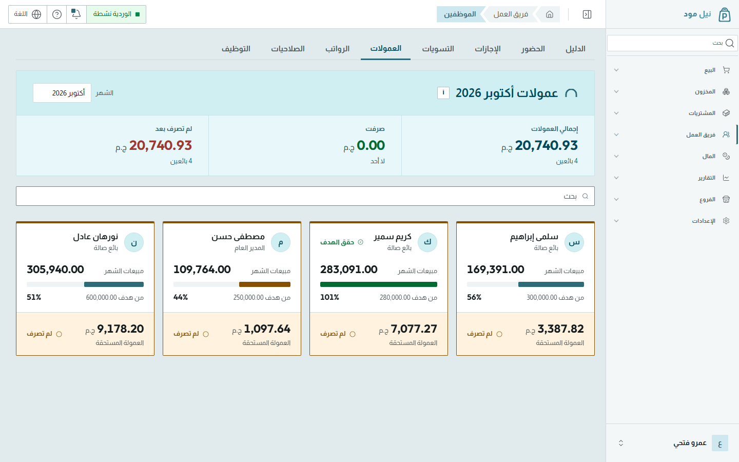739x462 pixels.
Task: Focus the sidebar بحث search box
Action: click(672, 43)
